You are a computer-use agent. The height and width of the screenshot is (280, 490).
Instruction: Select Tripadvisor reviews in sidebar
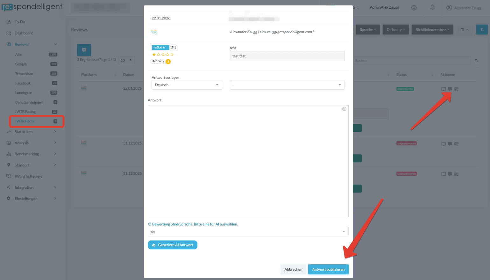pos(24,74)
